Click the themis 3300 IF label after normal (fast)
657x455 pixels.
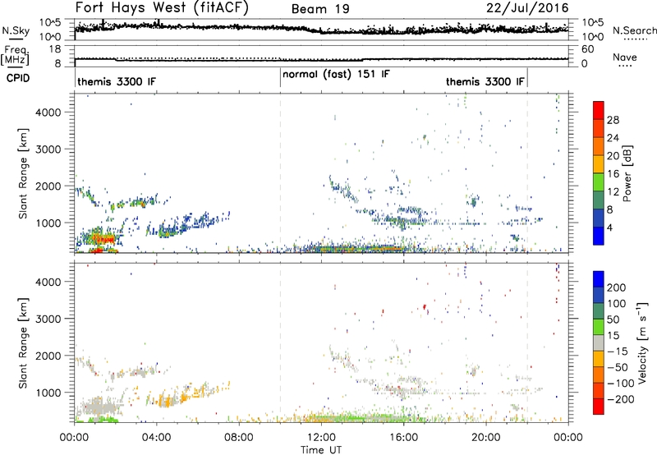point(485,81)
